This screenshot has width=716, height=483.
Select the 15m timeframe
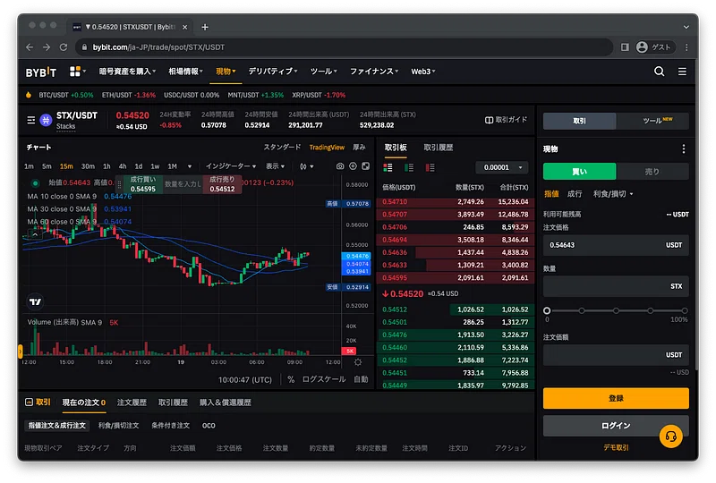coord(66,166)
